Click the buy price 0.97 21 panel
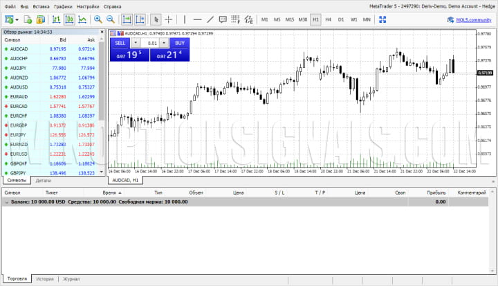The width and height of the screenshot is (498, 286). coord(170,55)
